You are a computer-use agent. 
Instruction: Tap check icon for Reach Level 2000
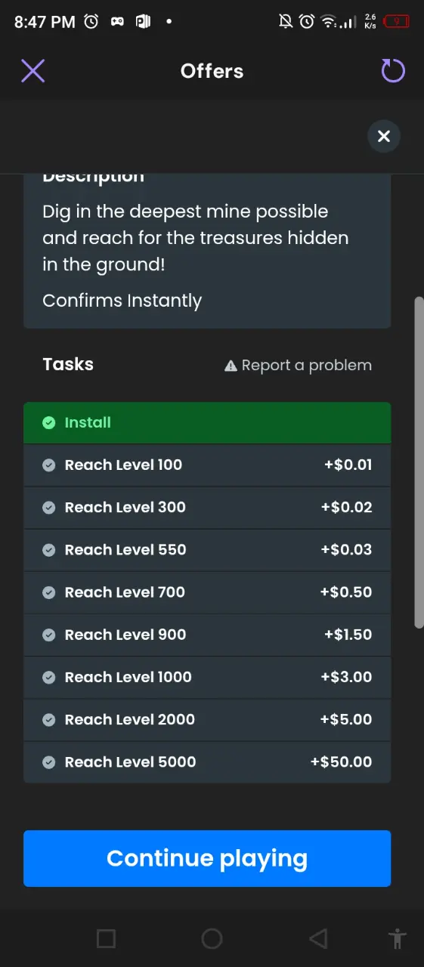(49, 719)
